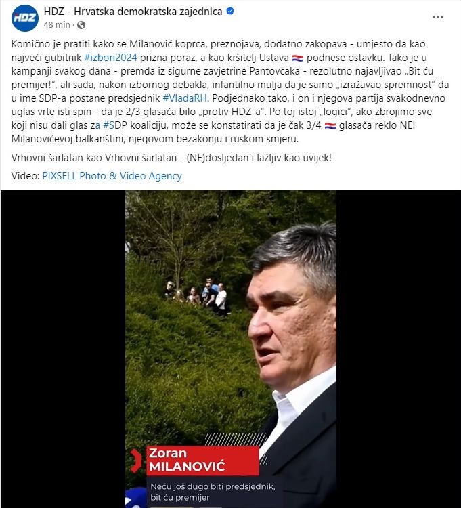Click the HDZ profile logo avatar
The width and height of the screenshot is (461, 508).
25,18
